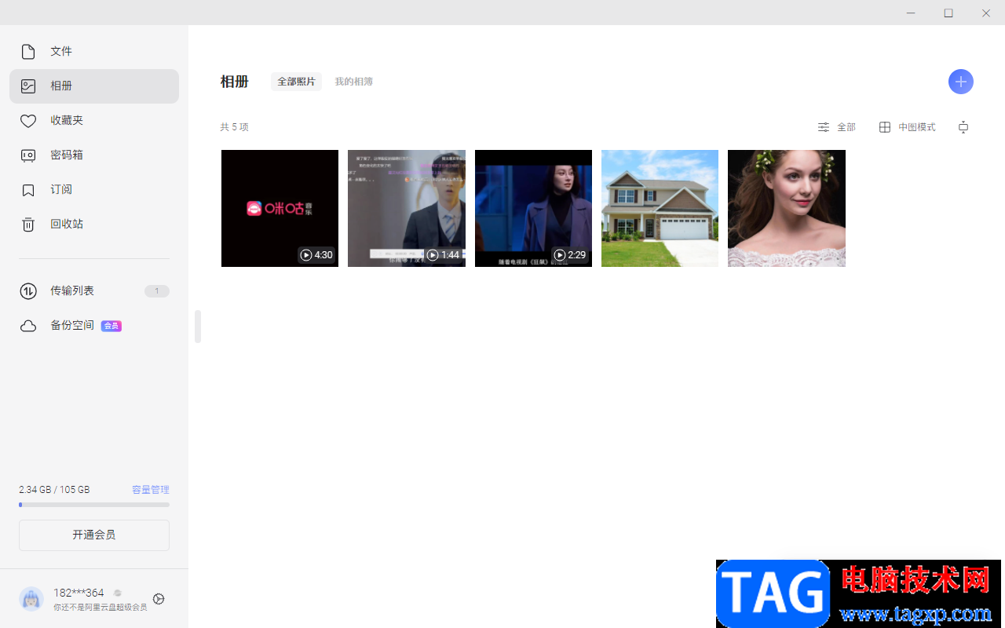Click the 容量管理 link
This screenshot has width=1005, height=628.
(x=151, y=490)
